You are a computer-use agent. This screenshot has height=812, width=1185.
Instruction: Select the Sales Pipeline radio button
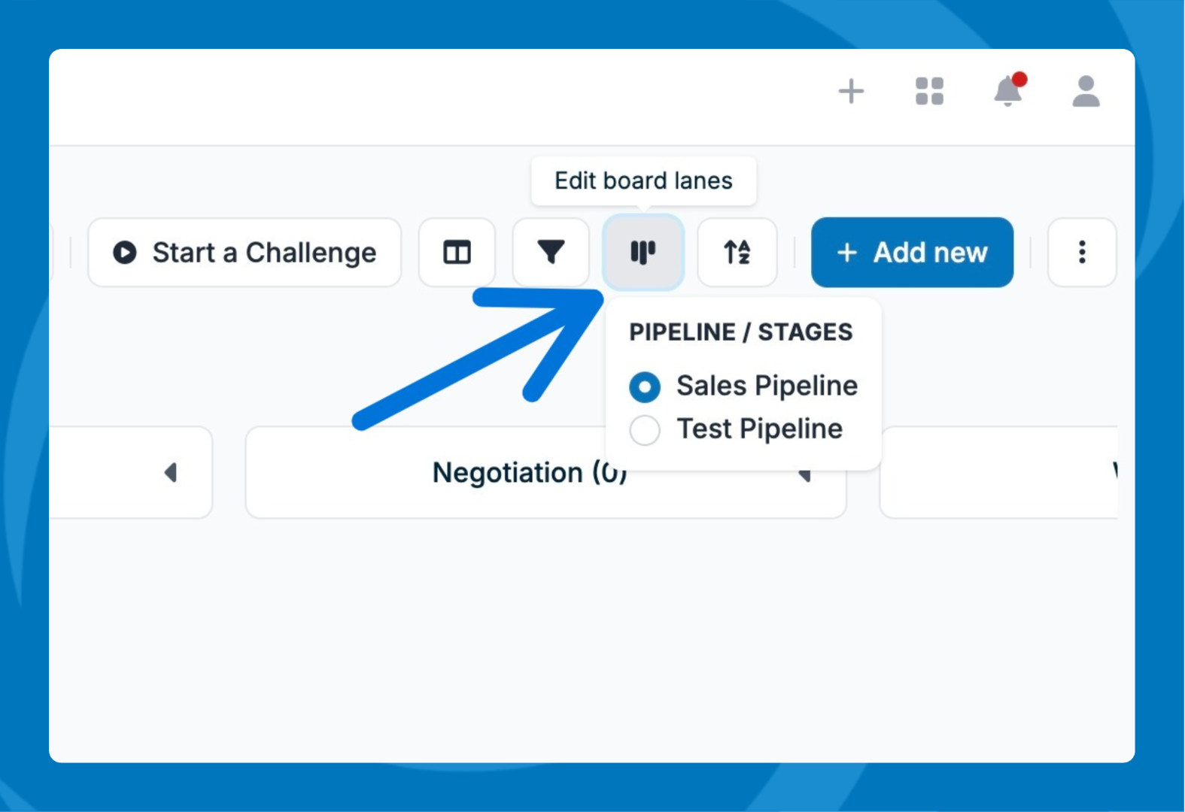[x=645, y=387]
